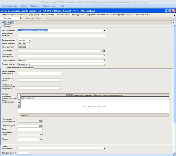Click the Тариф input field

click(30, 130)
